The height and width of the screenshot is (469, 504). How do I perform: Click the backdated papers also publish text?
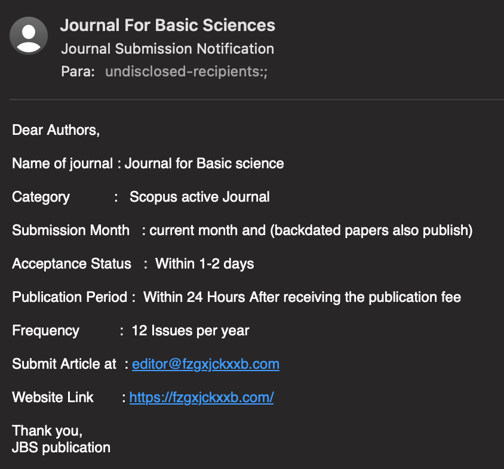(x=371, y=230)
